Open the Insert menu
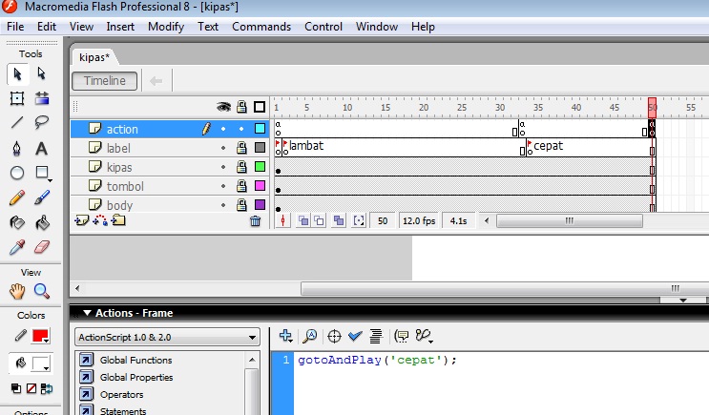The width and height of the screenshot is (709, 415). pyautogui.click(x=120, y=27)
